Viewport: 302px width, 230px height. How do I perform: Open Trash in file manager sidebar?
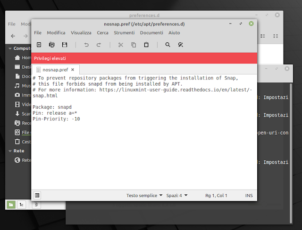pyautogui.click(x=23, y=142)
